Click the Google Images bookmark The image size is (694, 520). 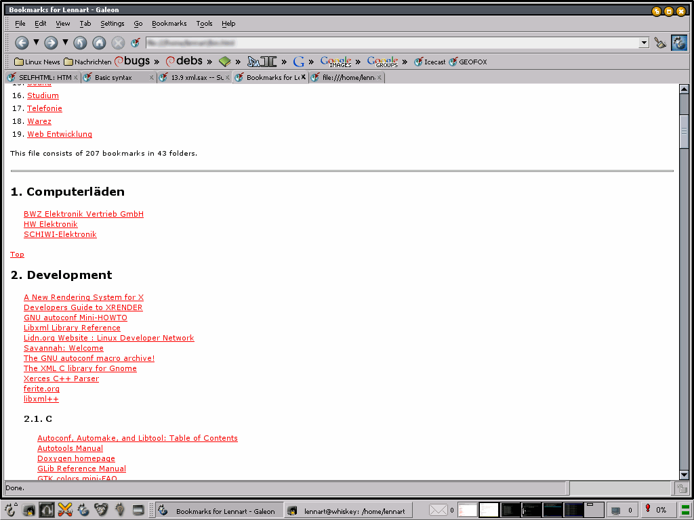[336, 62]
